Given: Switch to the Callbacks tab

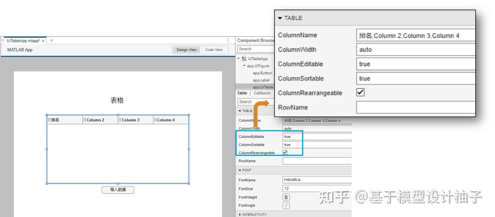Looking at the screenshot, I should click(262, 93).
